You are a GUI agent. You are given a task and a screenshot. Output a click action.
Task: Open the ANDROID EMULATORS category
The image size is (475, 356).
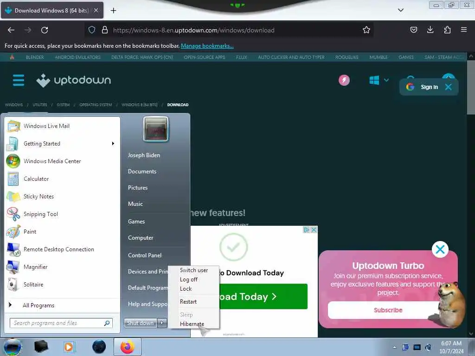[77, 57]
